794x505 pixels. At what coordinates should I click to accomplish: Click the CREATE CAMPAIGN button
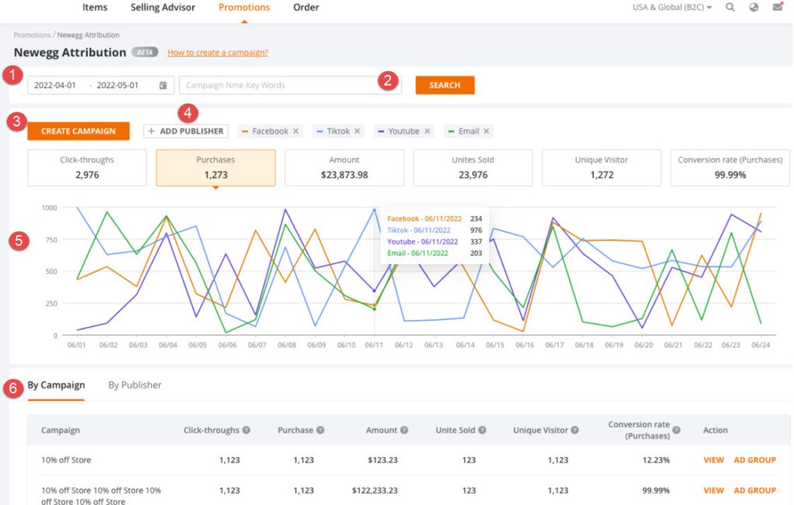pos(78,131)
